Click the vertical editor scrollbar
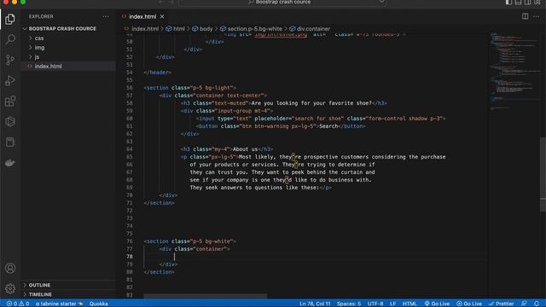 pos(543,174)
